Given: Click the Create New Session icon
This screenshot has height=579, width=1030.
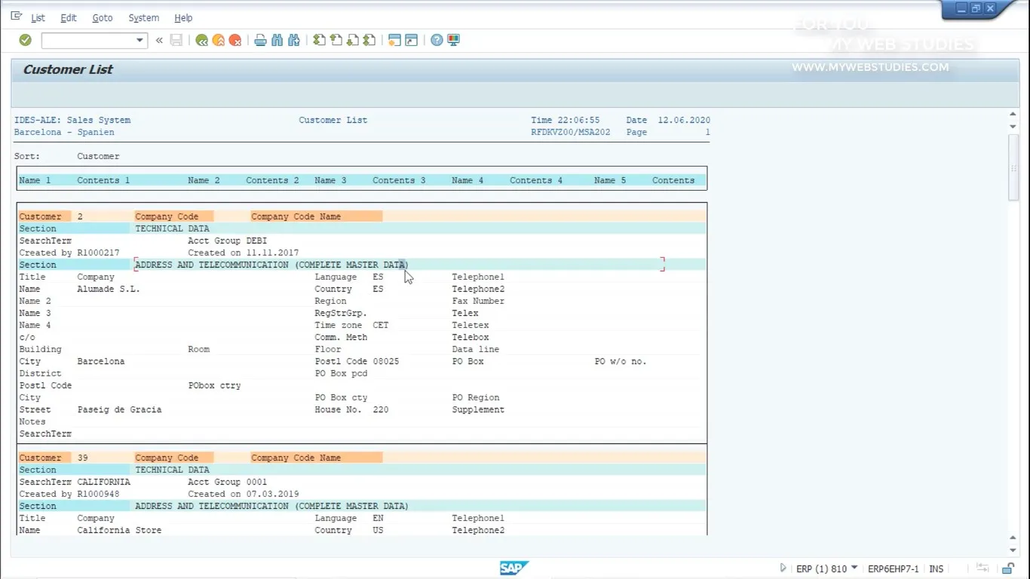Looking at the screenshot, I should [394, 40].
